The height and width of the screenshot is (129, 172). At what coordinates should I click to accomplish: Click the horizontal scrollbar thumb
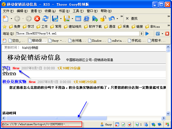[x=56, y=118]
